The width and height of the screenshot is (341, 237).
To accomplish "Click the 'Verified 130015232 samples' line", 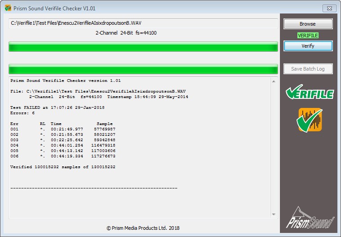I will coord(63,167).
